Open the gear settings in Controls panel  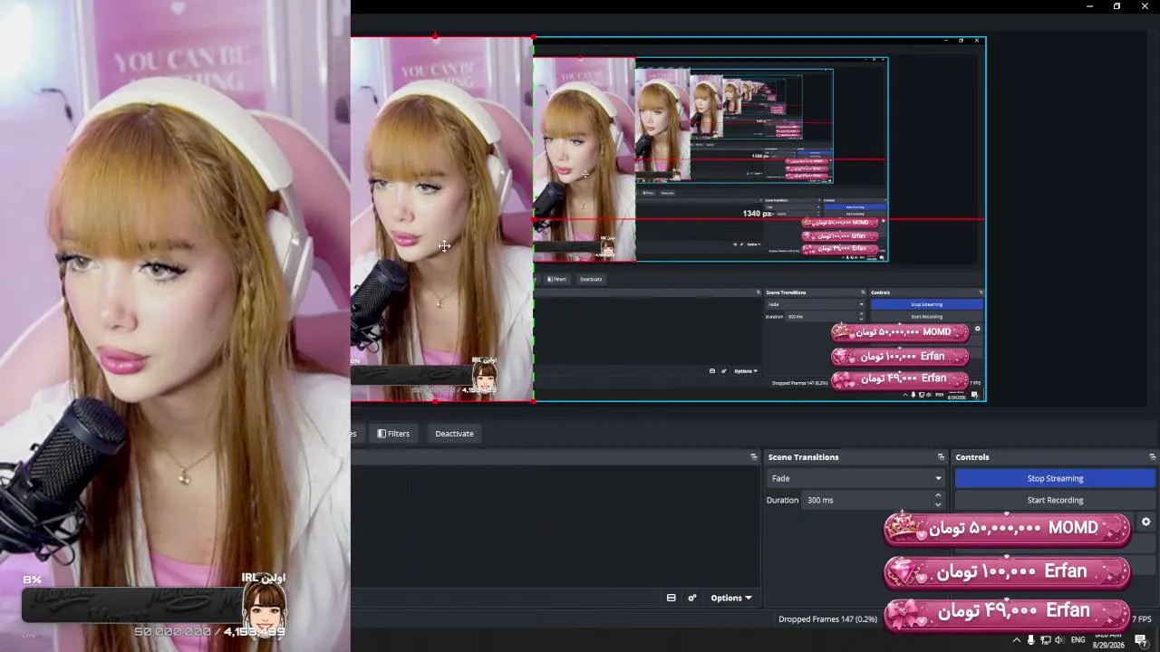(1145, 523)
